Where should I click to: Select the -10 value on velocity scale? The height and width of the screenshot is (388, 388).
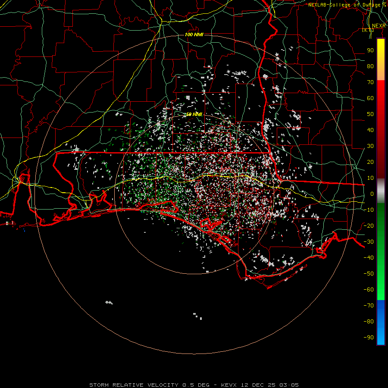369,210
